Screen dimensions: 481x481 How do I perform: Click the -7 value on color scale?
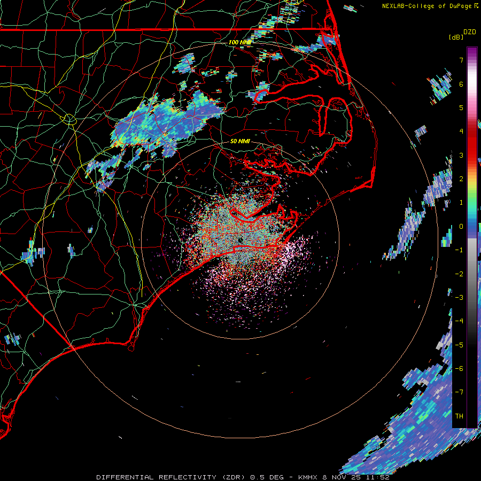coord(459,392)
